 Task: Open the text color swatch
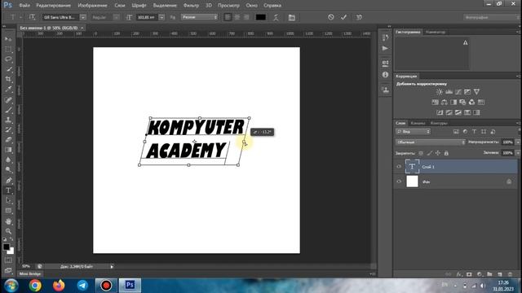click(260, 17)
